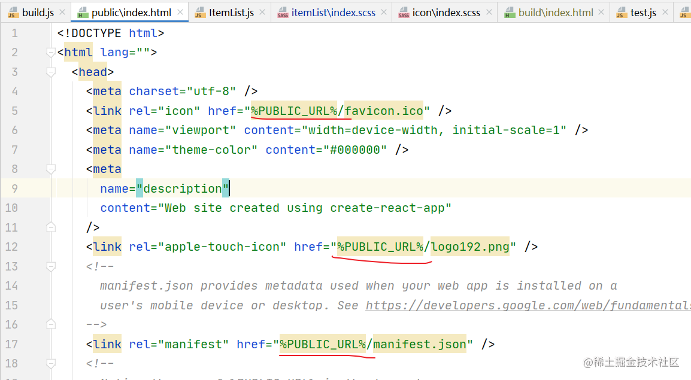The width and height of the screenshot is (691, 380).
Task: Open the developers.google.com link in the comment
Action: [x=528, y=305]
